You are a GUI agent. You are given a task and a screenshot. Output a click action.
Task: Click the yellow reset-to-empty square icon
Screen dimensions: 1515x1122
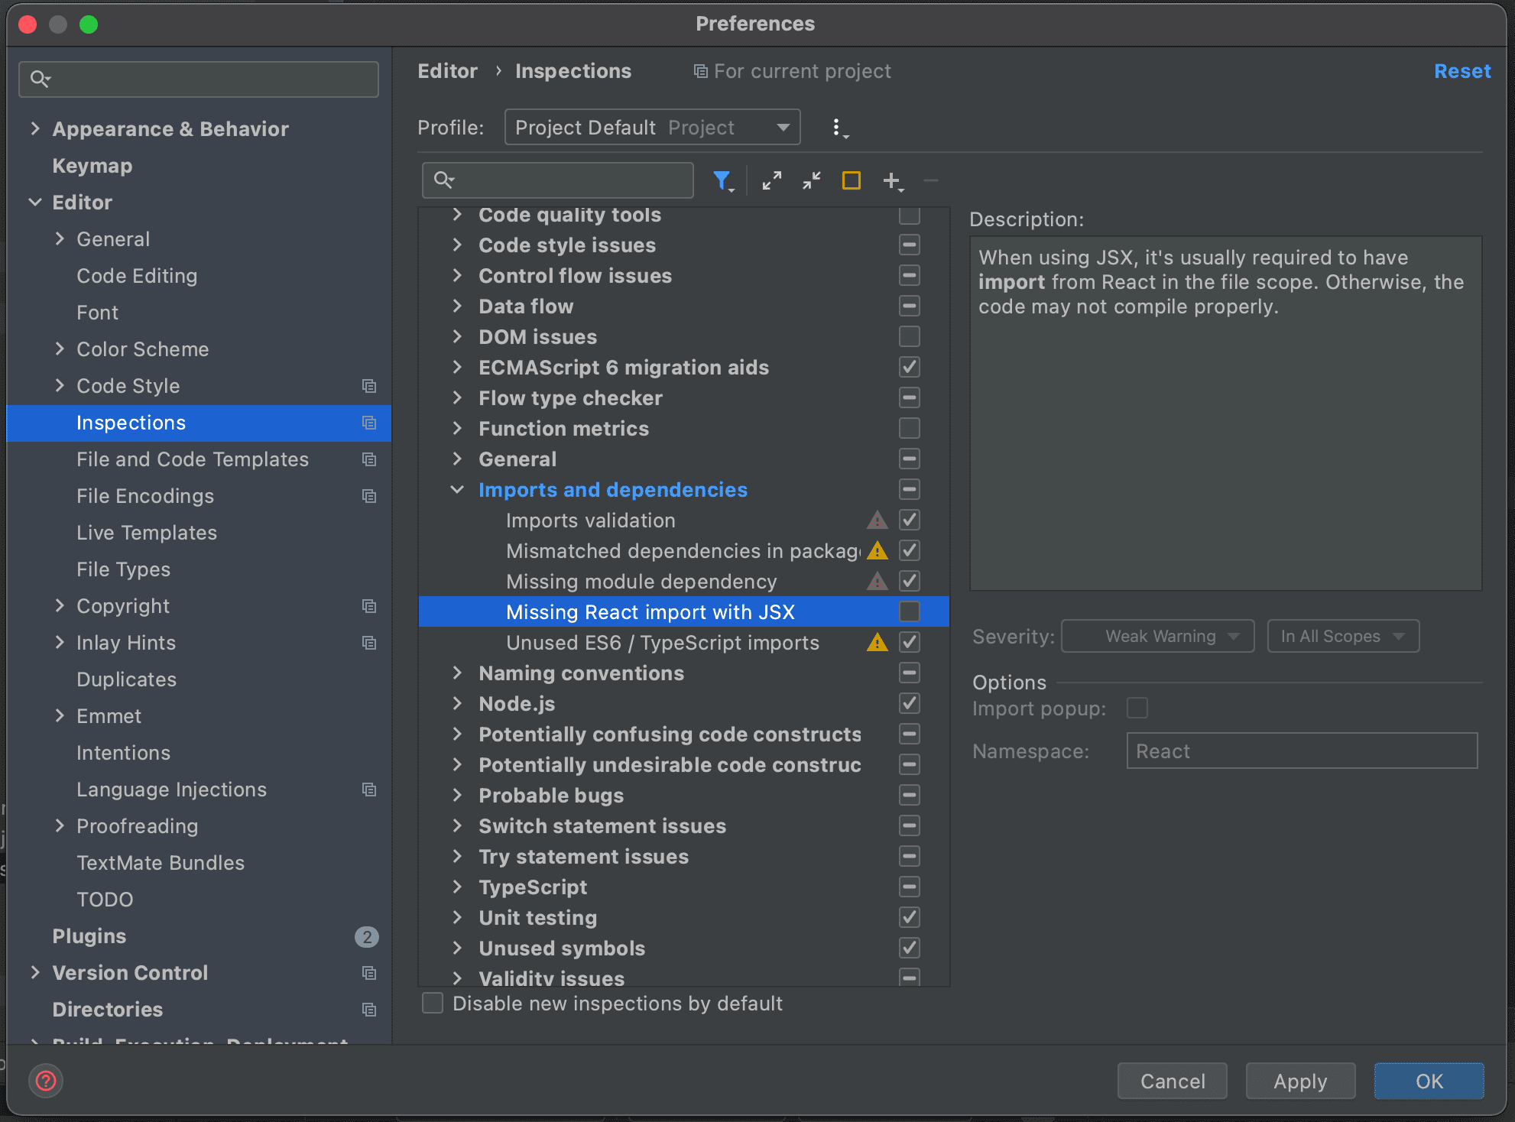[x=851, y=180]
